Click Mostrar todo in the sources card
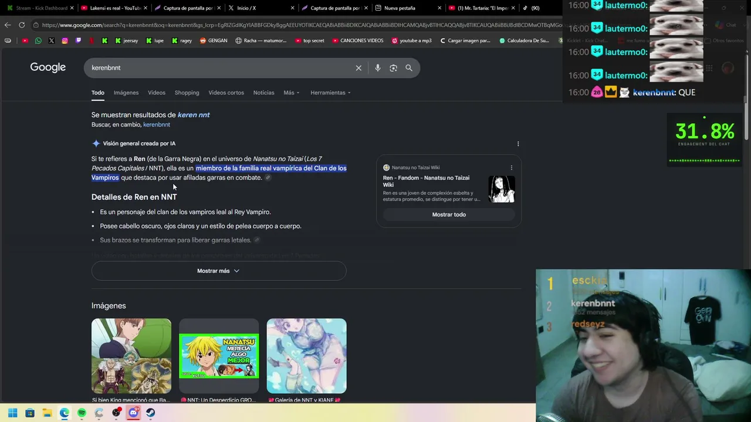Viewport: 751px width, 422px height. [x=449, y=215]
